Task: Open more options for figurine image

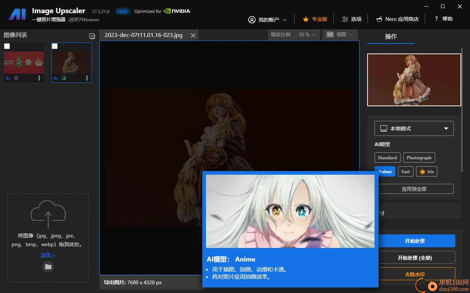Action: coord(87,78)
